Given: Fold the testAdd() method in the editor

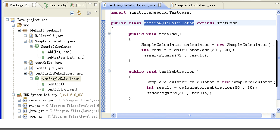Looking at the screenshot, I should click(109, 33).
